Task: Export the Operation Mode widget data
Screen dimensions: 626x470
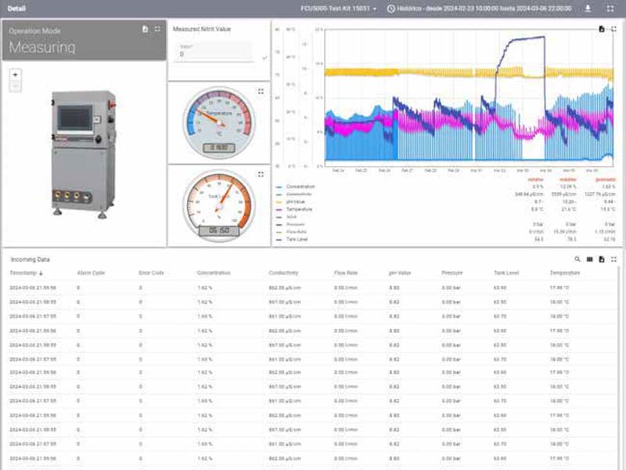Action: point(146,29)
